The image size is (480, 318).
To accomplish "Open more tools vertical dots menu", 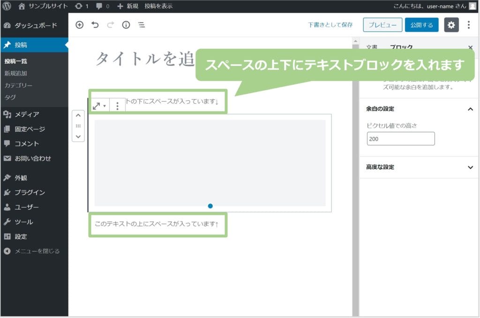I will tap(468, 25).
